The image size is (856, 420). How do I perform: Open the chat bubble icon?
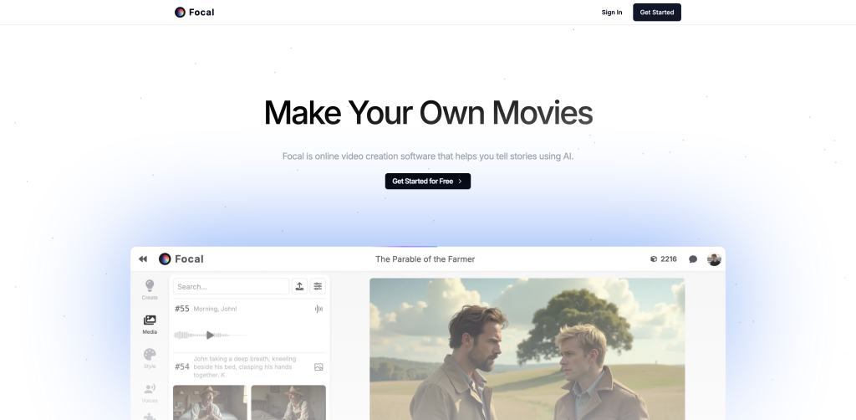coord(693,259)
